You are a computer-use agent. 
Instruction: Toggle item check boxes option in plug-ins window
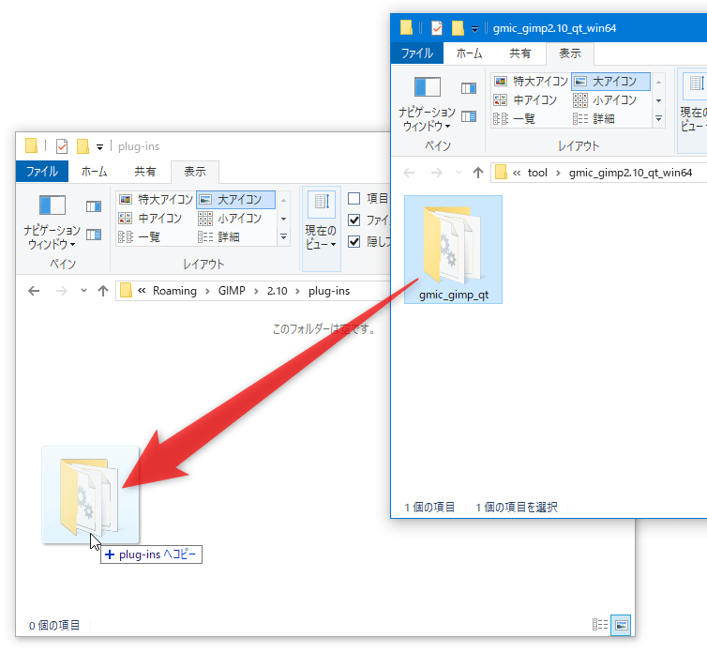click(x=354, y=199)
